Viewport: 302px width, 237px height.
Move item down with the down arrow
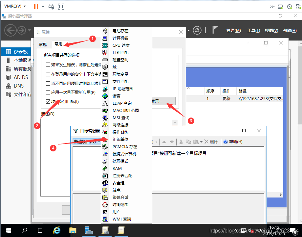(x=172, y=142)
